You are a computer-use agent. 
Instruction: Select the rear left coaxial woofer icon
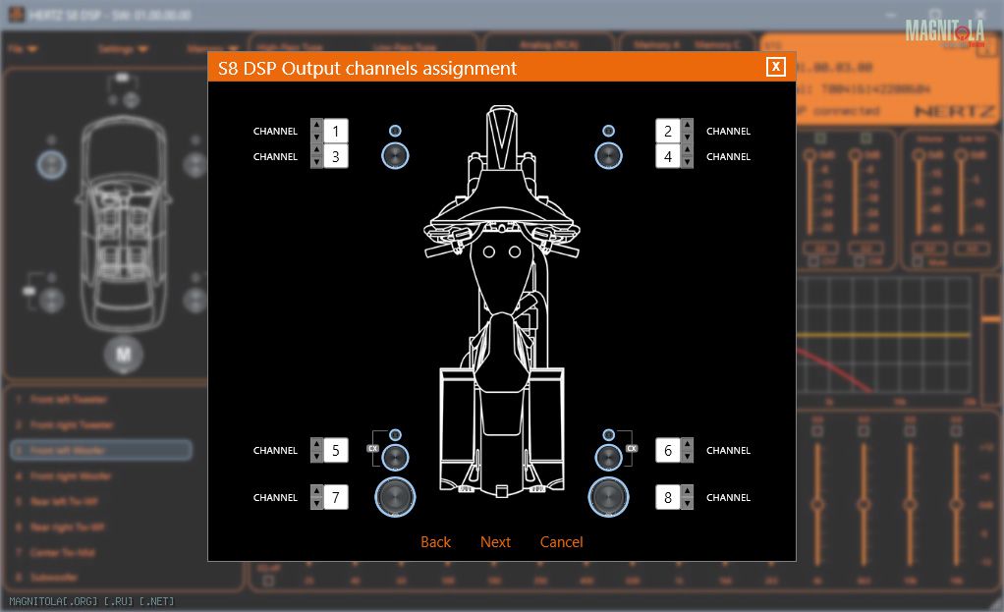click(395, 458)
